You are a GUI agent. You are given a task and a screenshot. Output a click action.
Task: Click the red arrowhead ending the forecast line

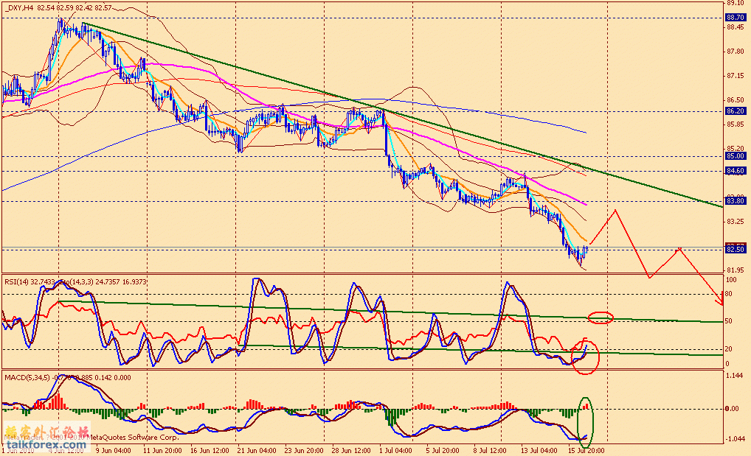click(721, 301)
